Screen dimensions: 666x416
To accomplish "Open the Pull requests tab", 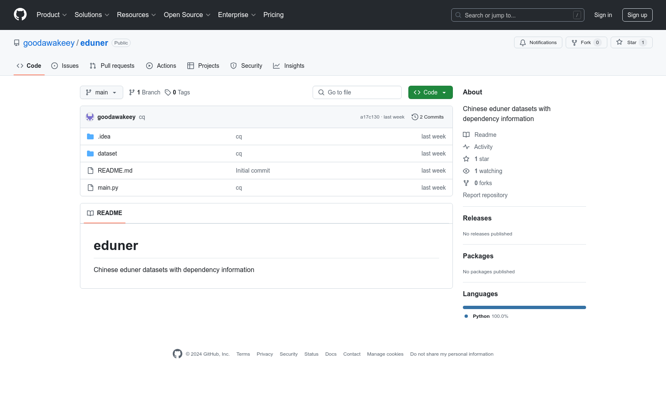I will click(x=112, y=66).
